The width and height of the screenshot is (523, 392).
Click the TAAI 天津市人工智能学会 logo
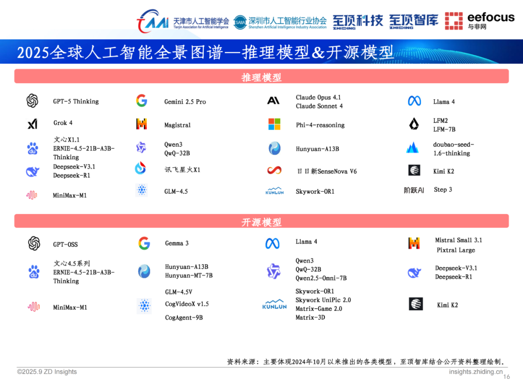click(x=183, y=21)
